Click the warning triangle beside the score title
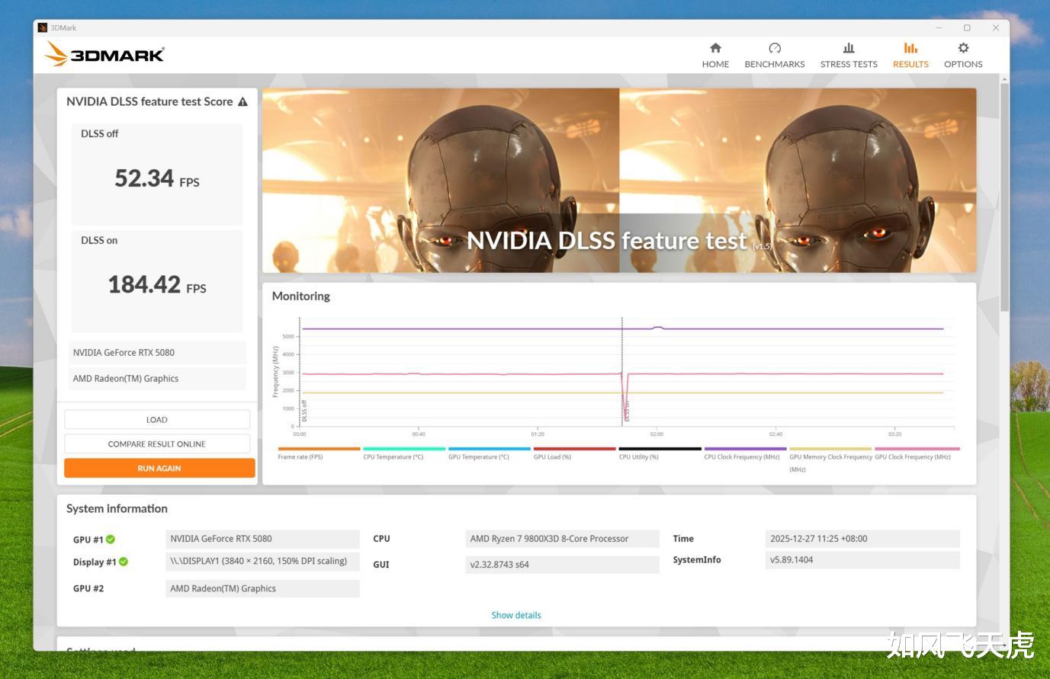1050x679 pixels. (x=242, y=101)
